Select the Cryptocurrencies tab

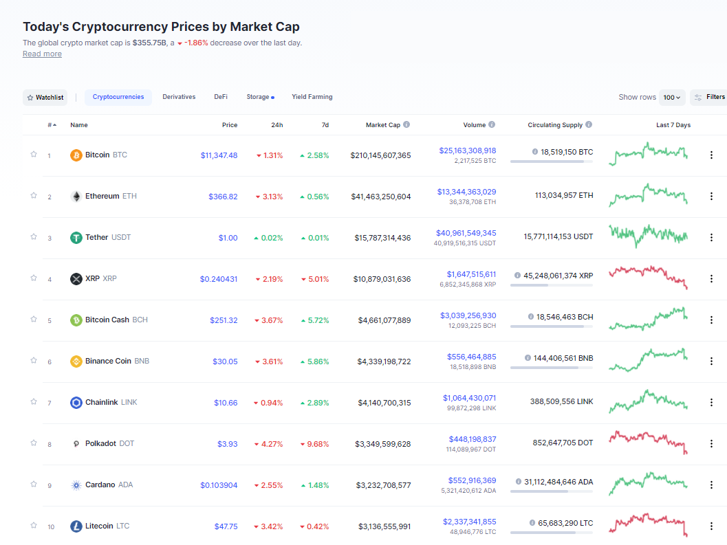[118, 98]
